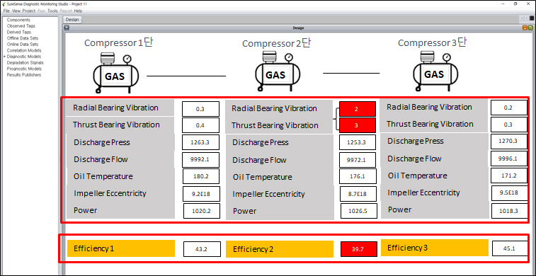Image resolution: width=536 pixels, height=276 pixels.
Task: Click Compressor 2 Radial Bearing Vibration label
Action: coord(274,108)
